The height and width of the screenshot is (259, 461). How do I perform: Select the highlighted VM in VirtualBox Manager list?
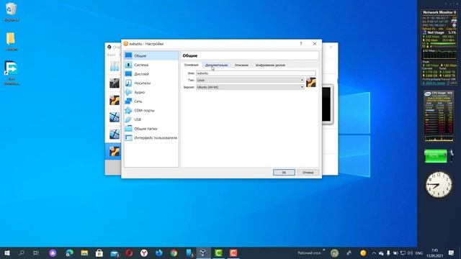(114, 151)
